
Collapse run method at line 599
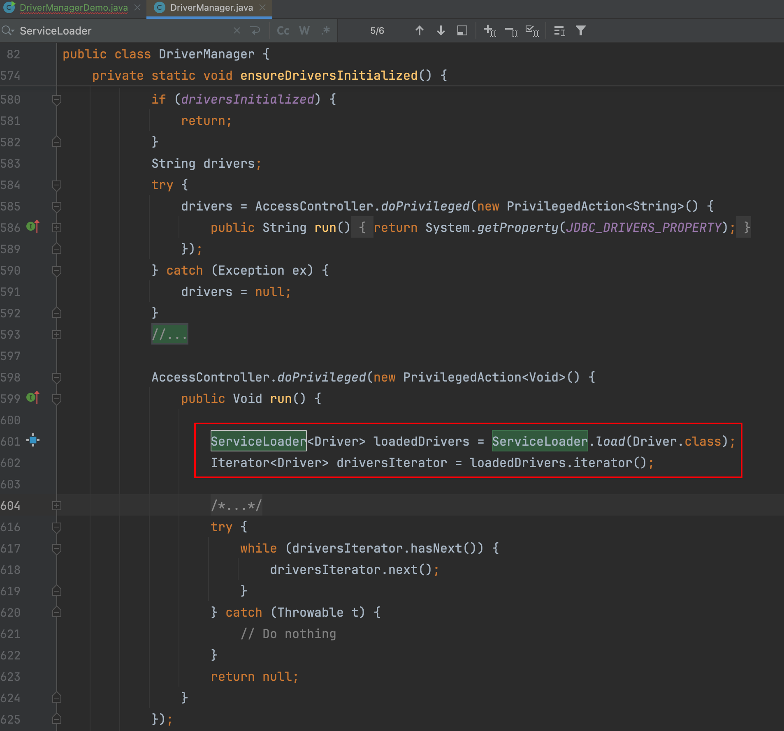(57, 399)
